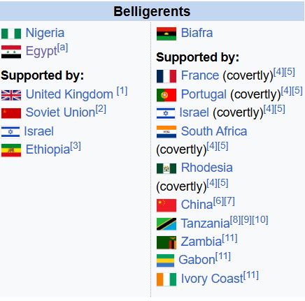Click the Rhodesia flag icon
Viewport: 305px width, 301px height.
166,168
